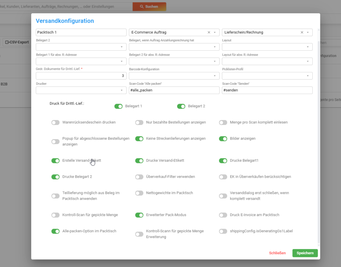The width and height of the screenshot is (341, 267).
Task: Click Scan-Code Senden field
Action: pyautogui.click(x=267, y=90)
